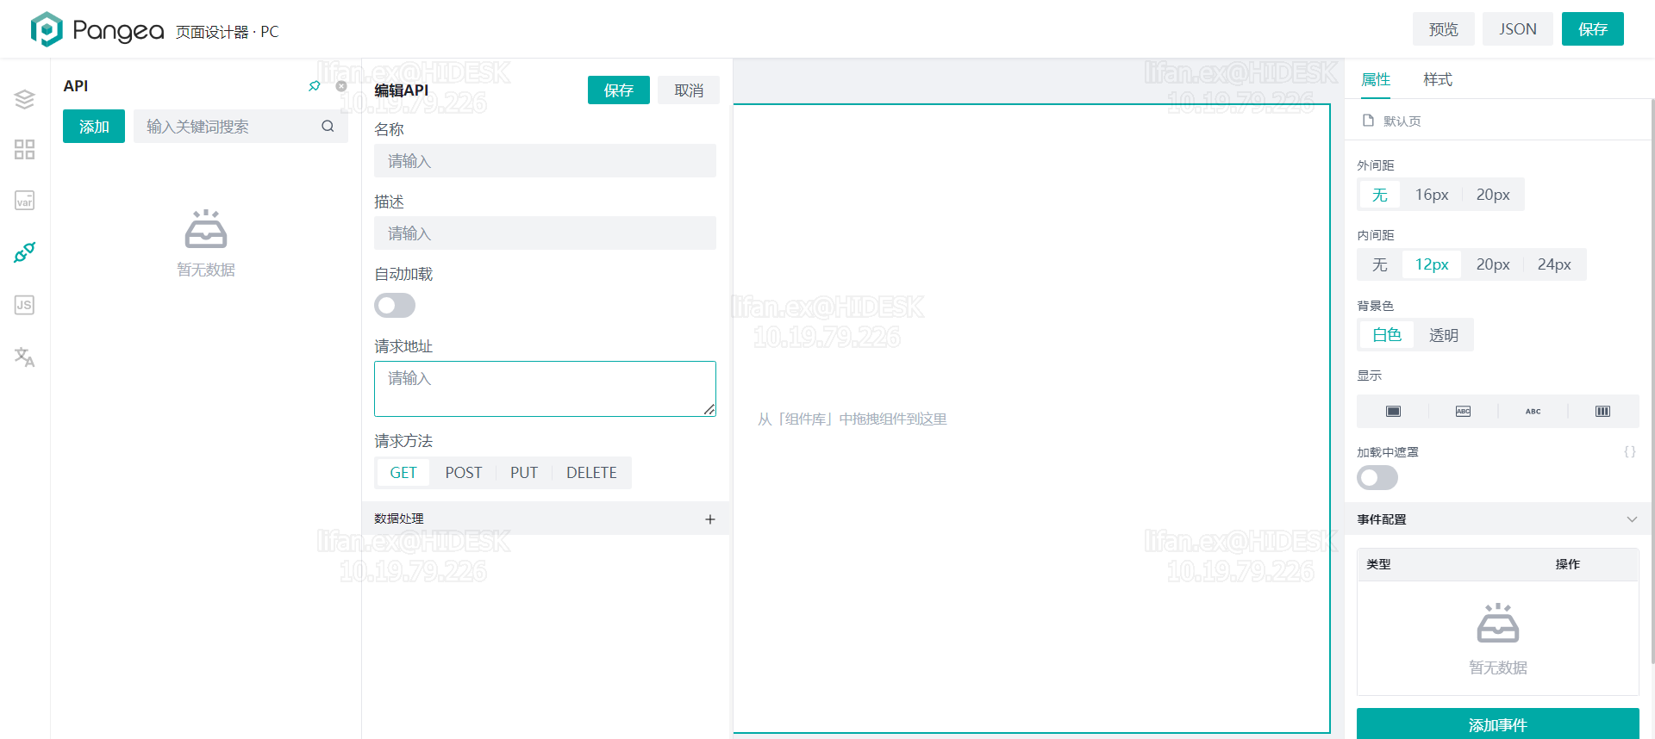Add a data processing step with plus
The image size is (1655, 739).
click(x=710, y=519)
